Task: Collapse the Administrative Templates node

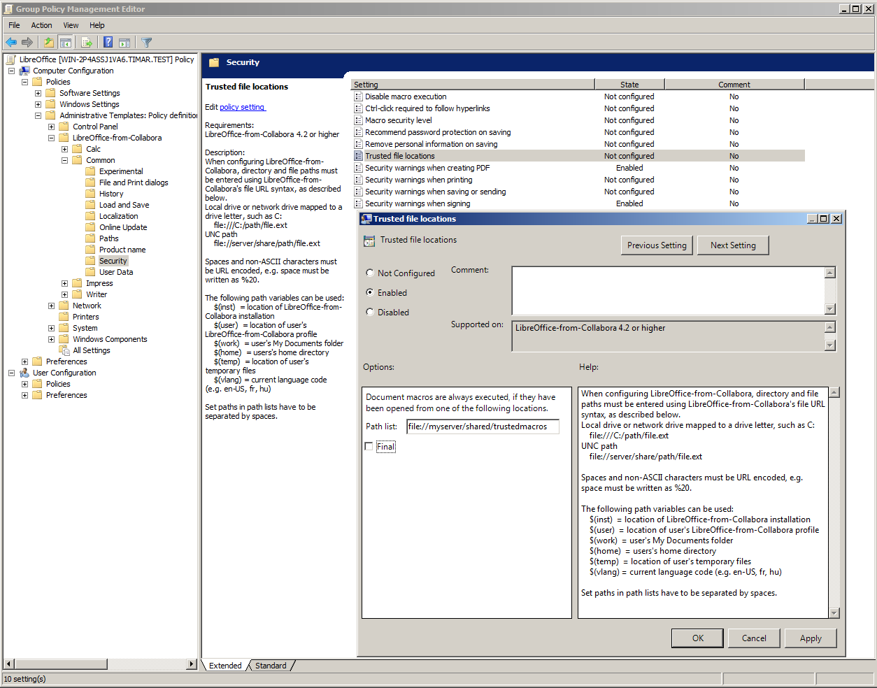Action: 38,115
